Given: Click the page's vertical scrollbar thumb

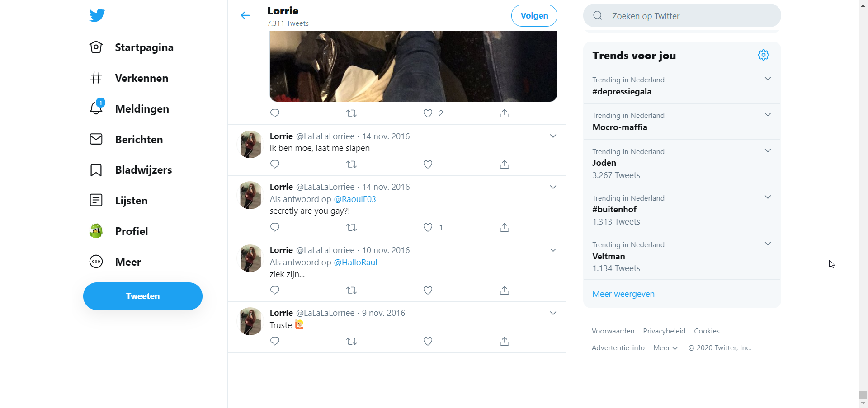Looking at the screenshot, I should click(x=863, y=395).
